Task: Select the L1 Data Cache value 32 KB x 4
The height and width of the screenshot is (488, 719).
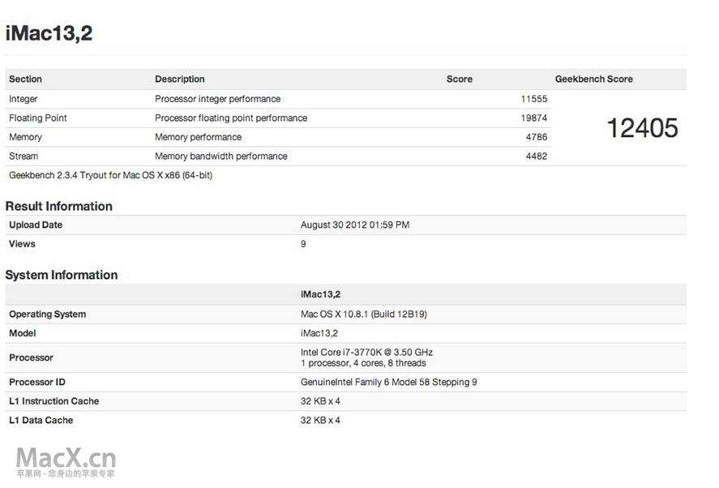Action: tap(320, 420)
